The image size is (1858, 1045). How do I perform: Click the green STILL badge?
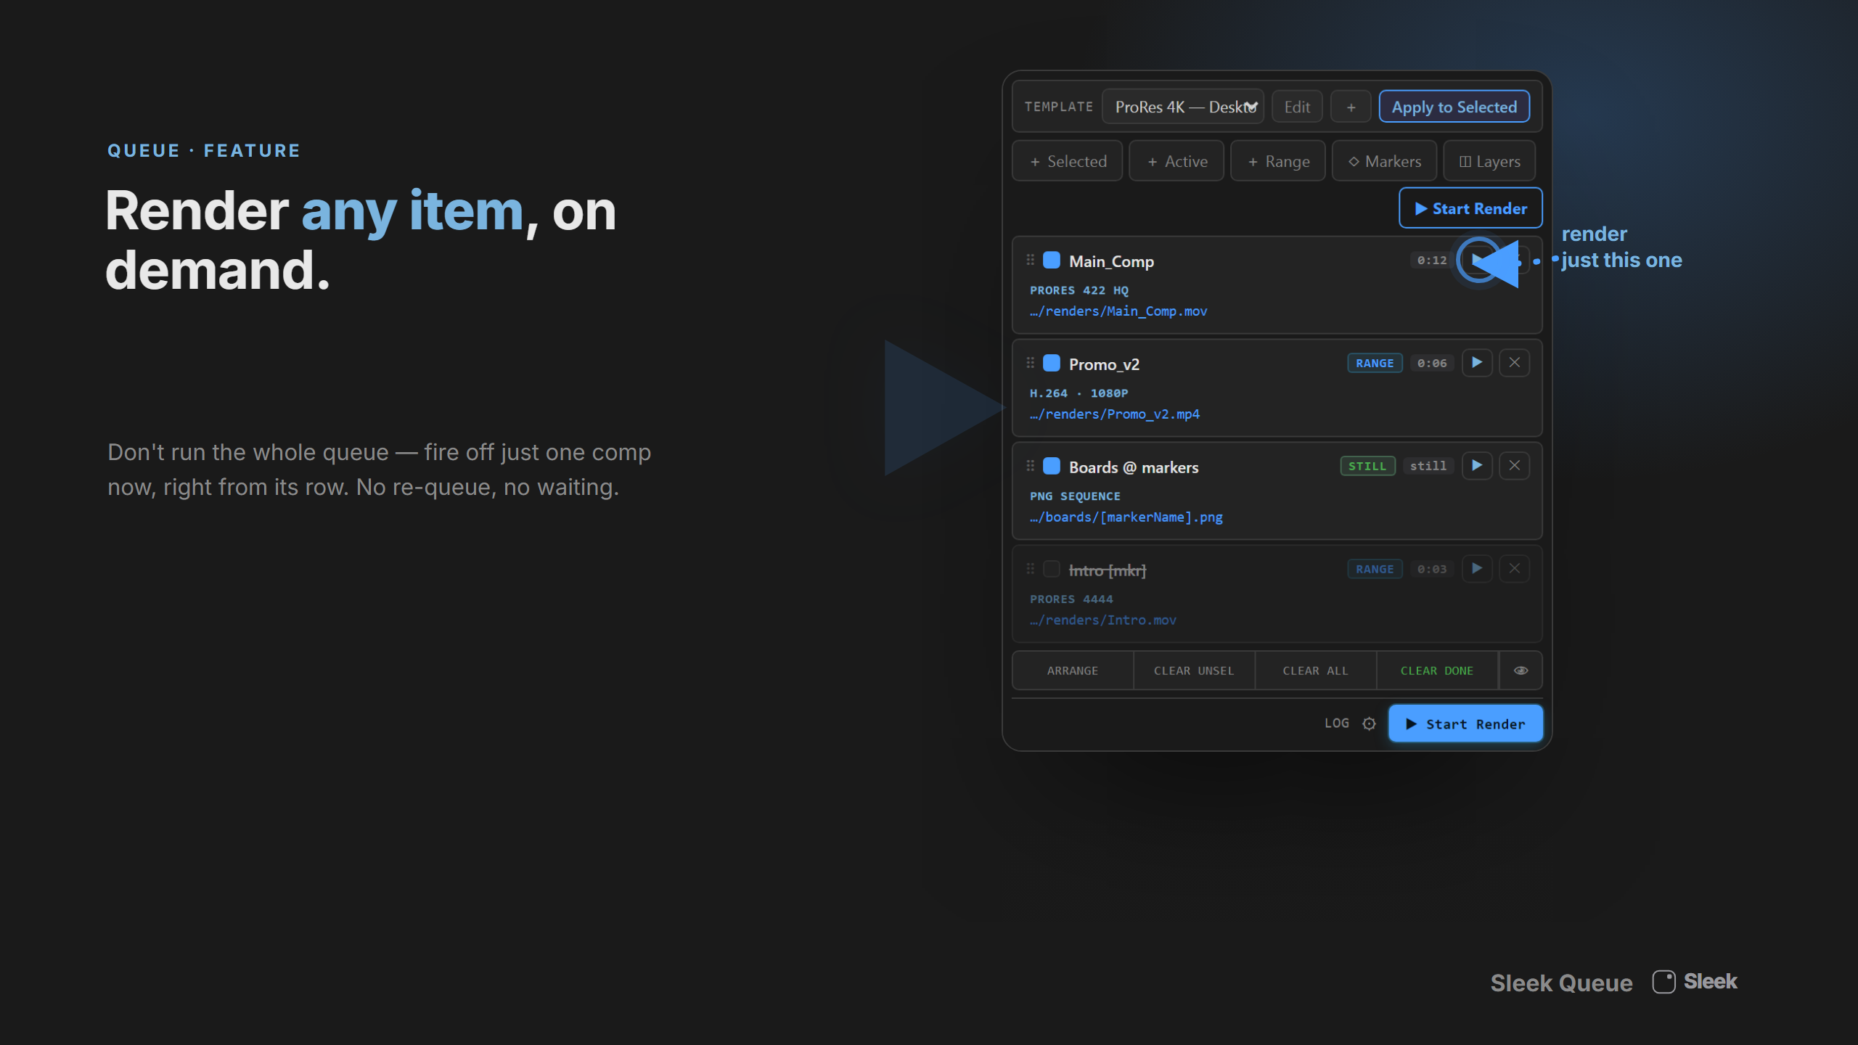tap(1367, 466)
